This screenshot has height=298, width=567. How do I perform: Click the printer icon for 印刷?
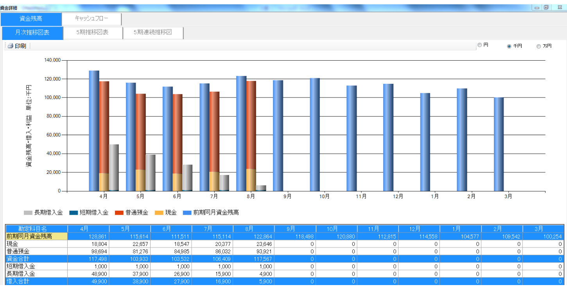tap(11, 46)
